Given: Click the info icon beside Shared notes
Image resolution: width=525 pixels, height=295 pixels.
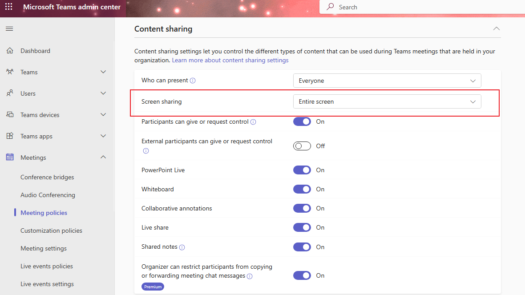Looking at the screenshot, I should [182, 247].
